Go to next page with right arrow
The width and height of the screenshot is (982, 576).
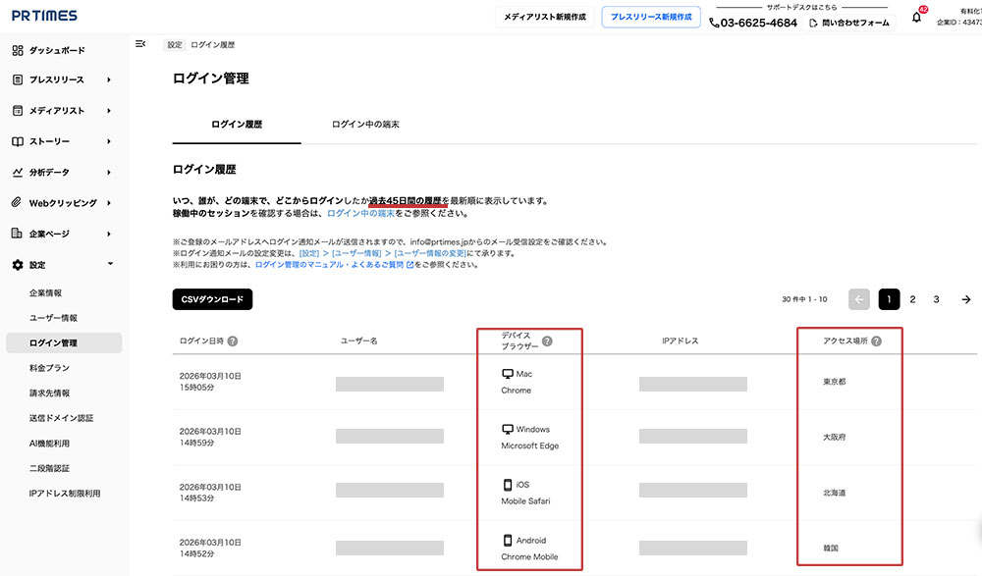[966, 299]
